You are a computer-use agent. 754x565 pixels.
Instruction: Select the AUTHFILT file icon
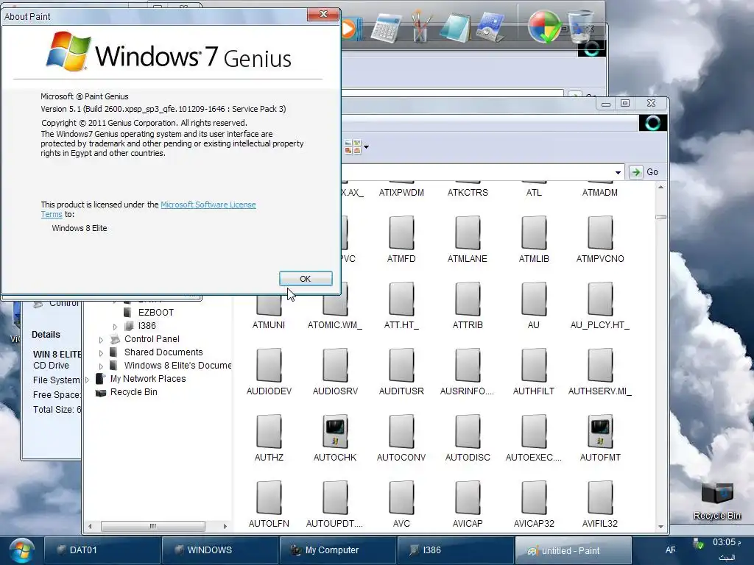534,365
